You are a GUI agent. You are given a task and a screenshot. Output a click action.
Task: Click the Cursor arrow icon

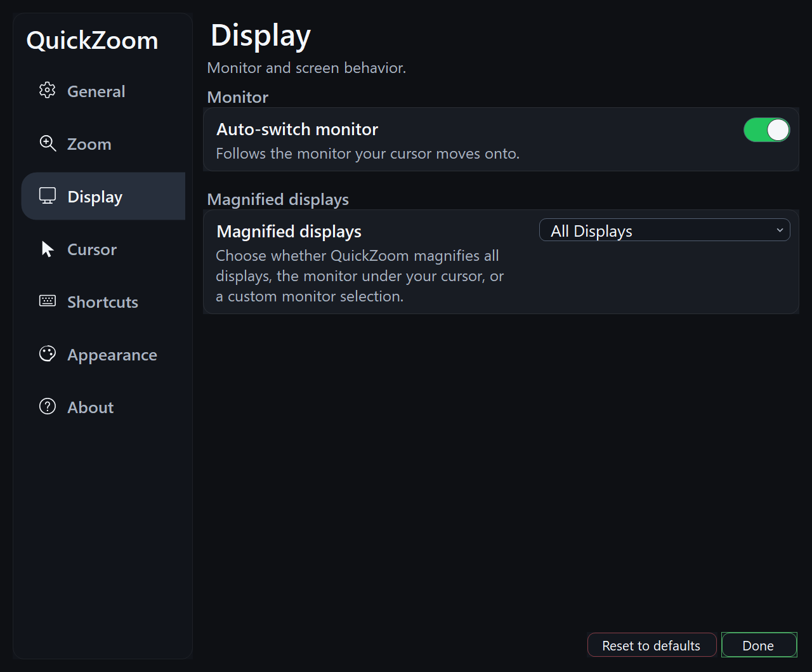tap(48, 249)
